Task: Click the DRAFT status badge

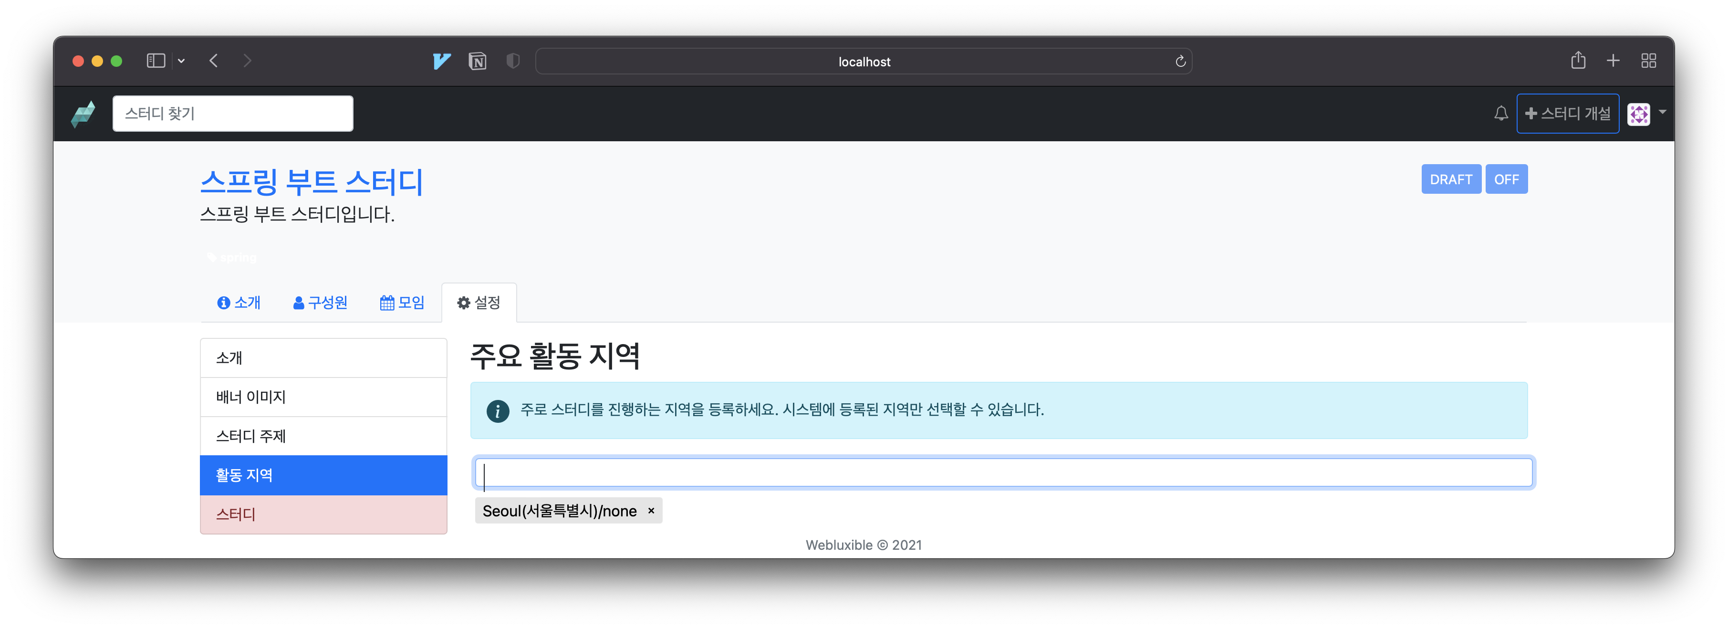Action: (x=1450, y=179)
